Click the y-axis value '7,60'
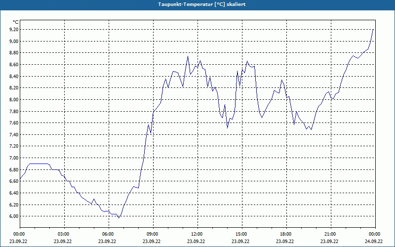Screen dimensions: 395x247 tap(14, 123)
